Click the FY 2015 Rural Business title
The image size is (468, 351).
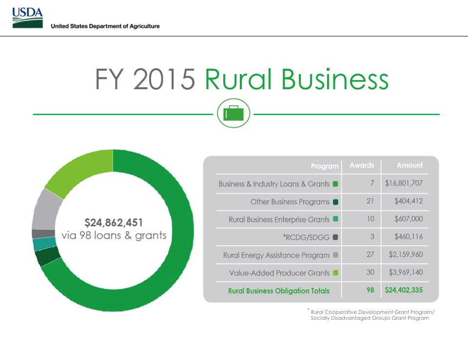click(x=242, y=80)
